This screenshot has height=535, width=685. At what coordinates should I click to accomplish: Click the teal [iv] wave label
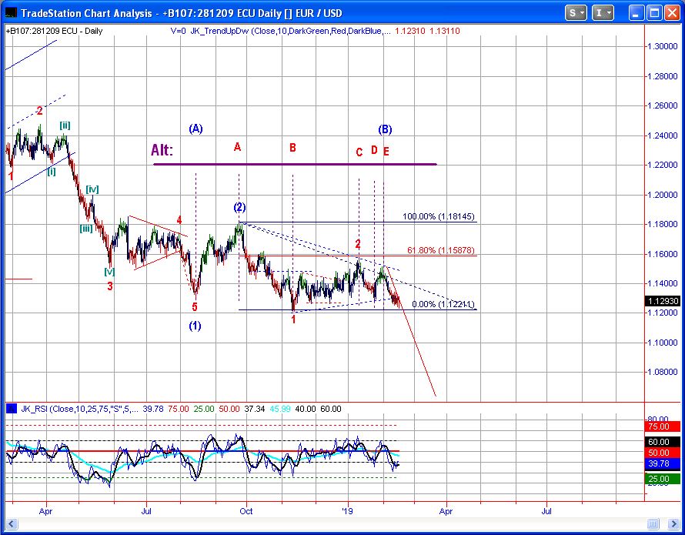[x=92, y=189]
